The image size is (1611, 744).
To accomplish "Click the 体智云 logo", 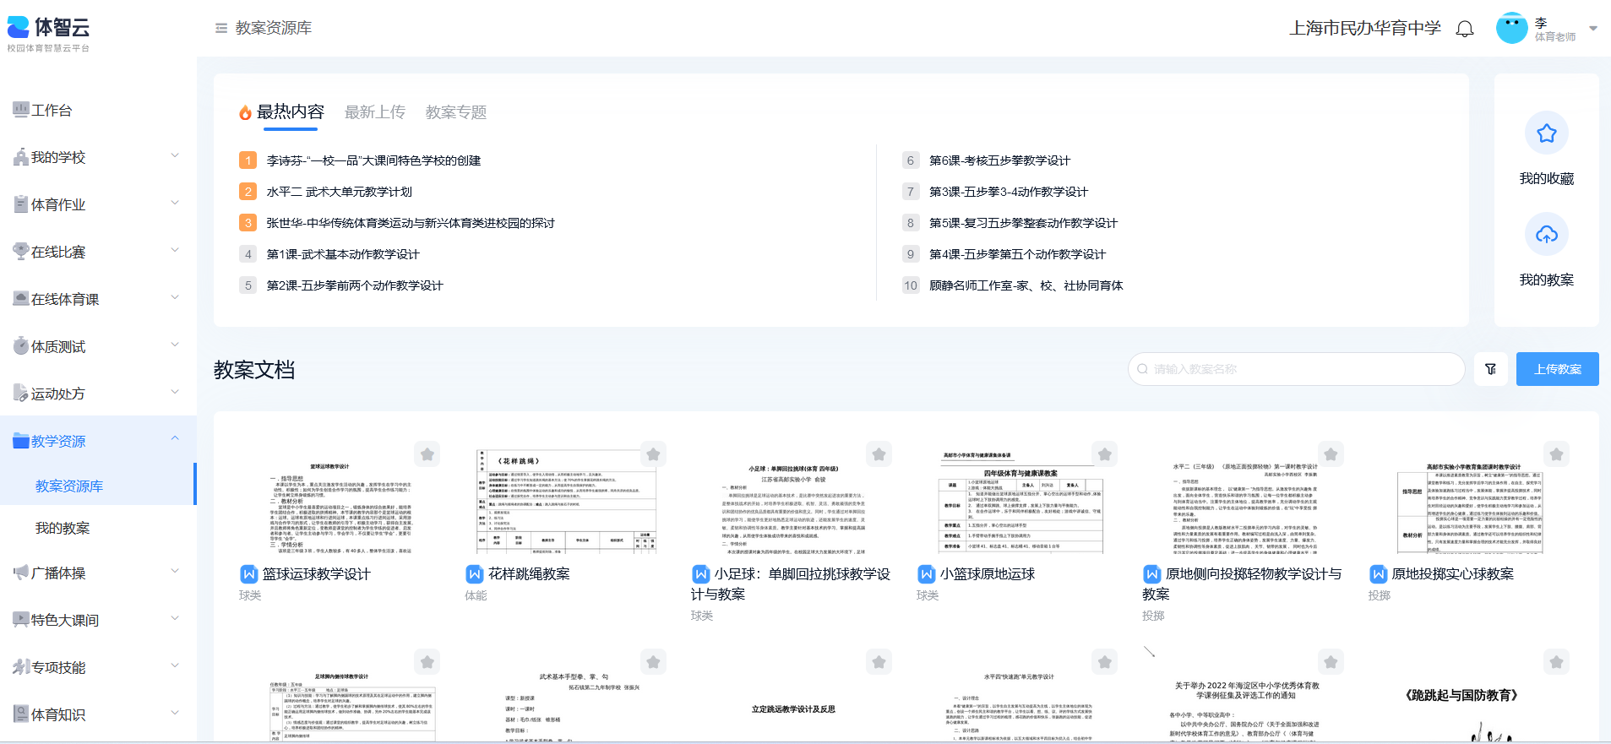I will [x=49, y=35].
